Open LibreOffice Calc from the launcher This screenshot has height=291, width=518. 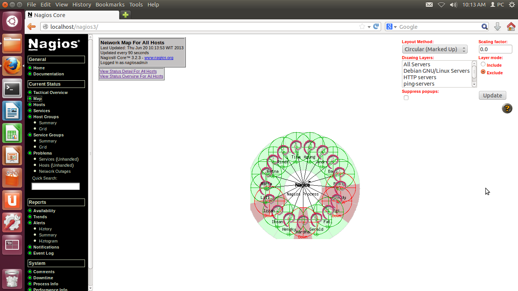pyautogui.click(x=12, y=133)
